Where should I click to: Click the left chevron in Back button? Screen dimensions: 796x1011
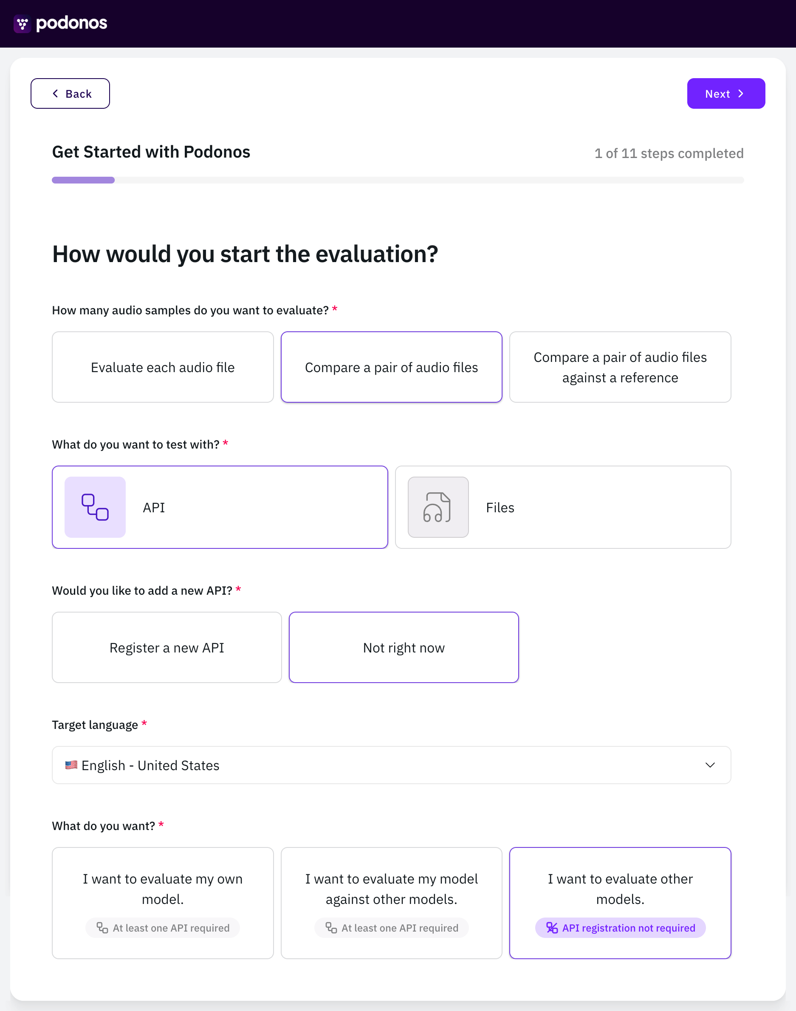click(x=56, y=94)
